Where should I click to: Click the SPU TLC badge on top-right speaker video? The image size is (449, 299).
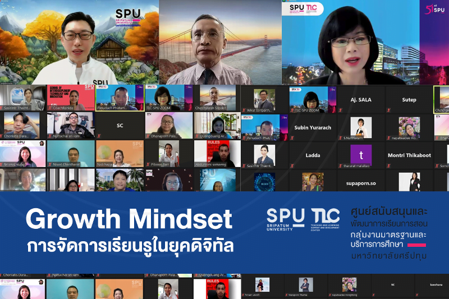pos(303,8)
